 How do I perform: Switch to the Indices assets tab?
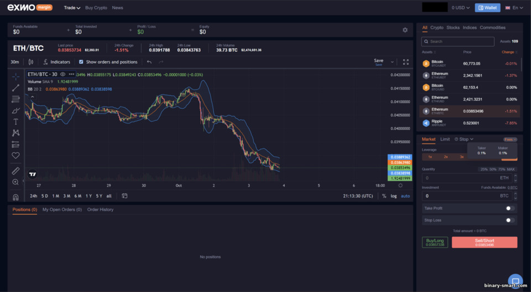pos(470,28)
